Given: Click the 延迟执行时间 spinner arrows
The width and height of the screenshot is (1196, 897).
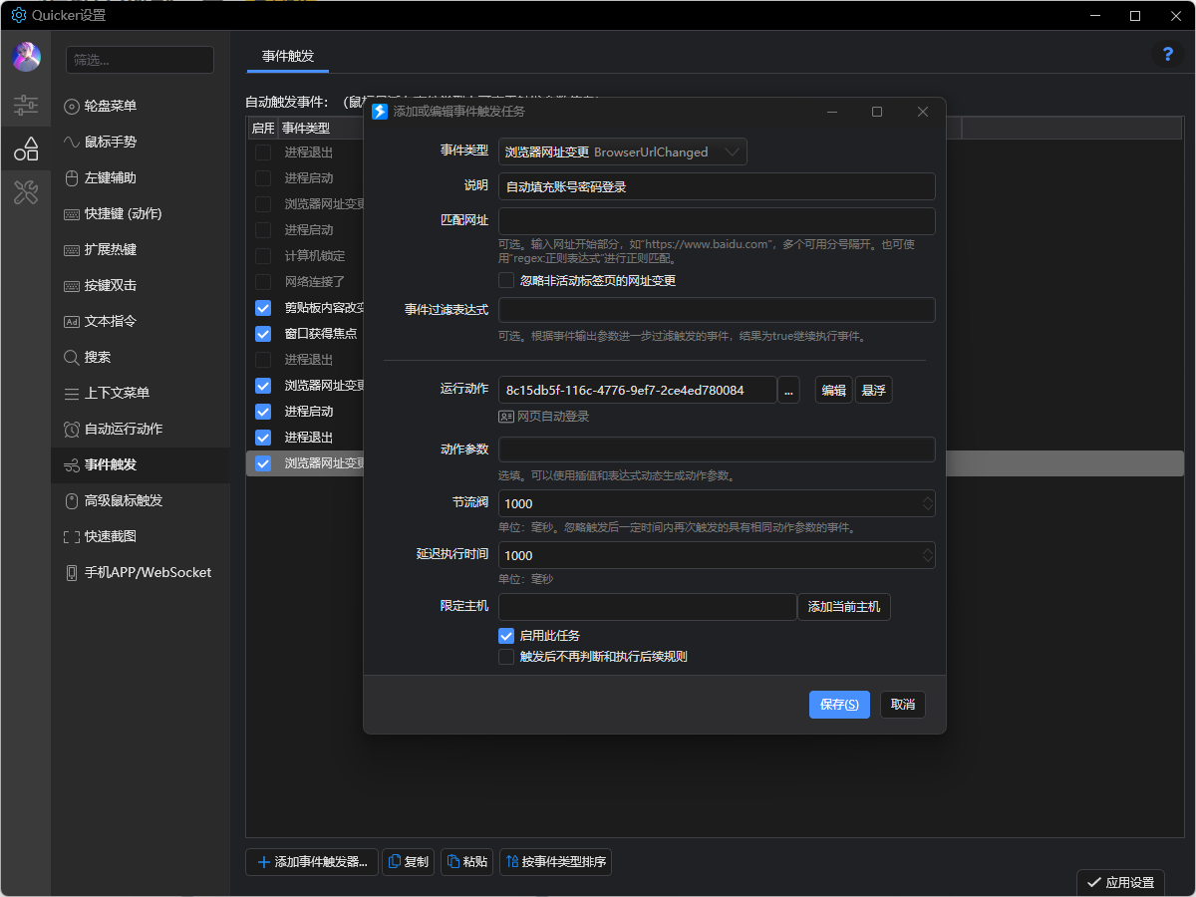Looking at the screenshot, I should pos(928,555).
